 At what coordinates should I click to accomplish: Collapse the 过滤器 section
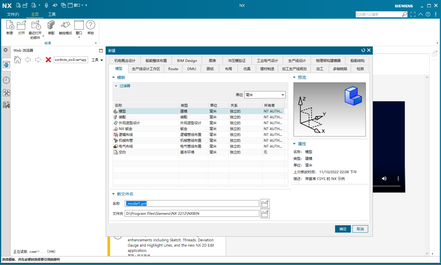tap(116, 86)
